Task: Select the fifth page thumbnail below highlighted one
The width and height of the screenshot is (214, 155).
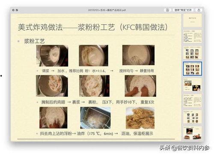Action: pyautogui.click(x=192, y=85)
